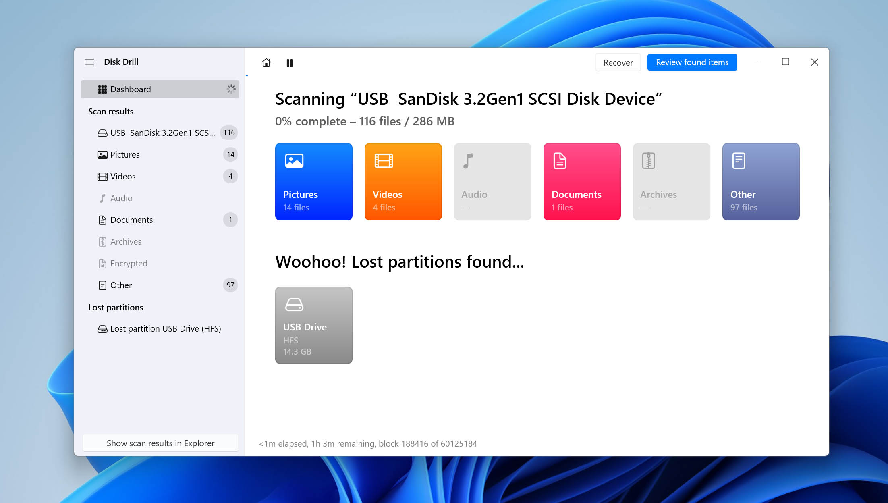Viewport: 888px width, 503px height.
Task: Click the page icon beside sidebar Other
Action: coord(102,285)
